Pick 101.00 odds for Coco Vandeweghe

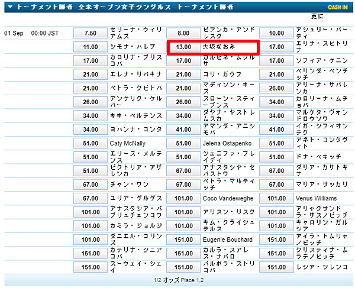(x=183, y=199)
